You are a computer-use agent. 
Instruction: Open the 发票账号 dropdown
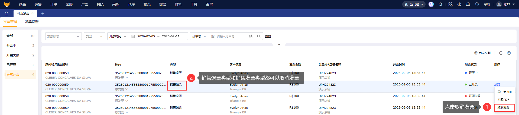[63, 36]
